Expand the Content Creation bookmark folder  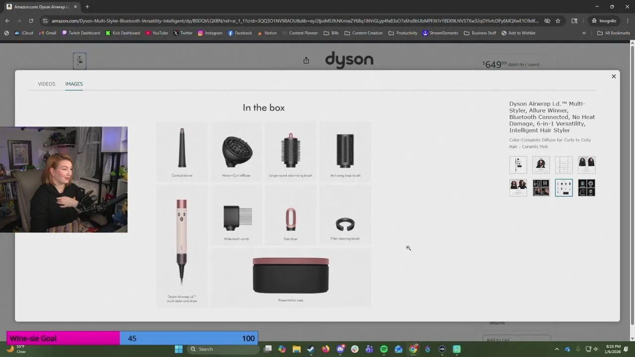click(x=364, y=33)
